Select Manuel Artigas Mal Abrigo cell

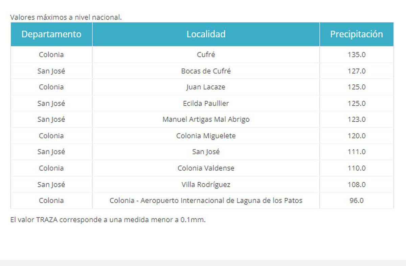coord(206,120)
